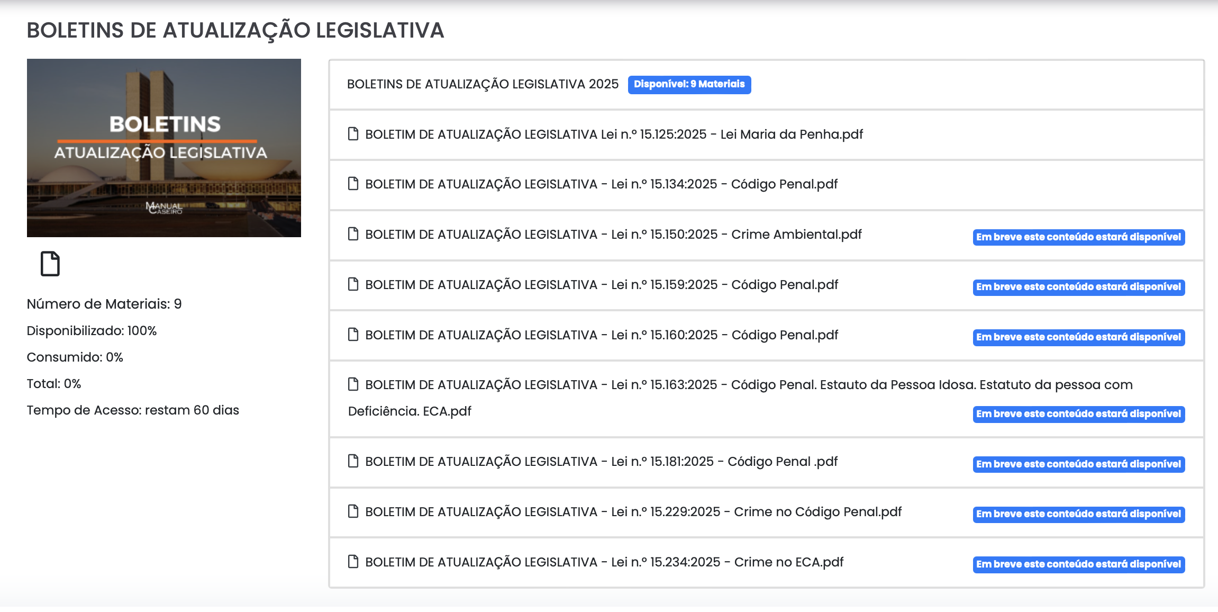The height and width of the screenshot is (612, 1218).
Task: Open Lei 15.134:2025 Código Penal PDF
Action: tap(601, 184)
